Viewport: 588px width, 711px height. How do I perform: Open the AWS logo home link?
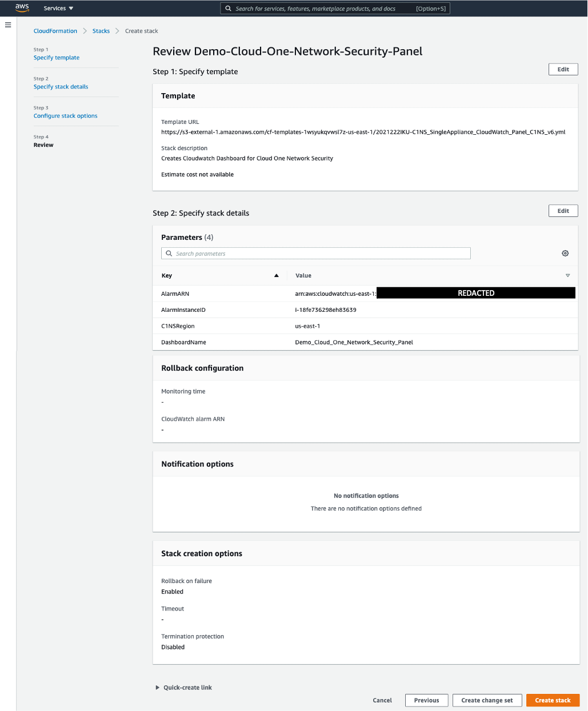tap(22, 8)
